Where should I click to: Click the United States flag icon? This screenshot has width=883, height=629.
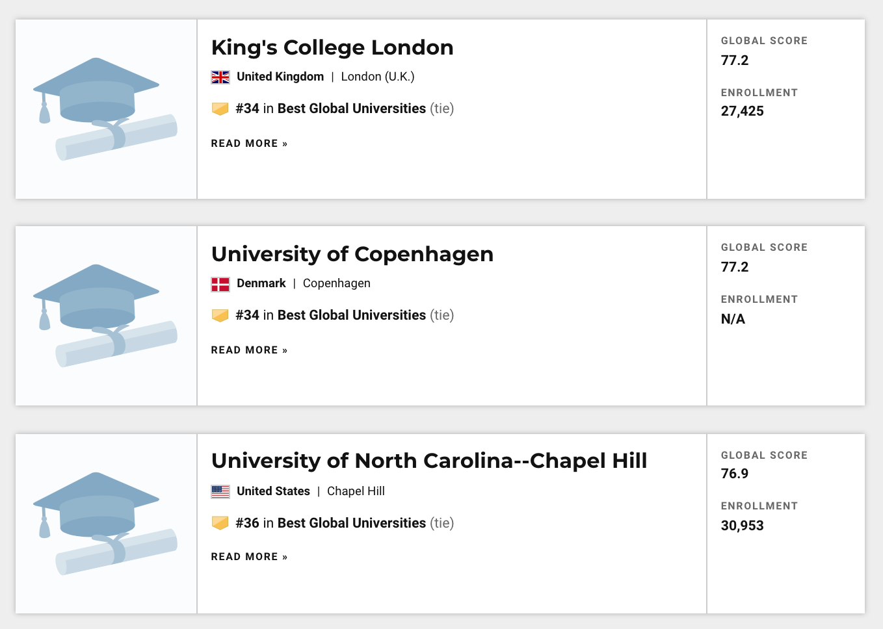tap(220, 492)
